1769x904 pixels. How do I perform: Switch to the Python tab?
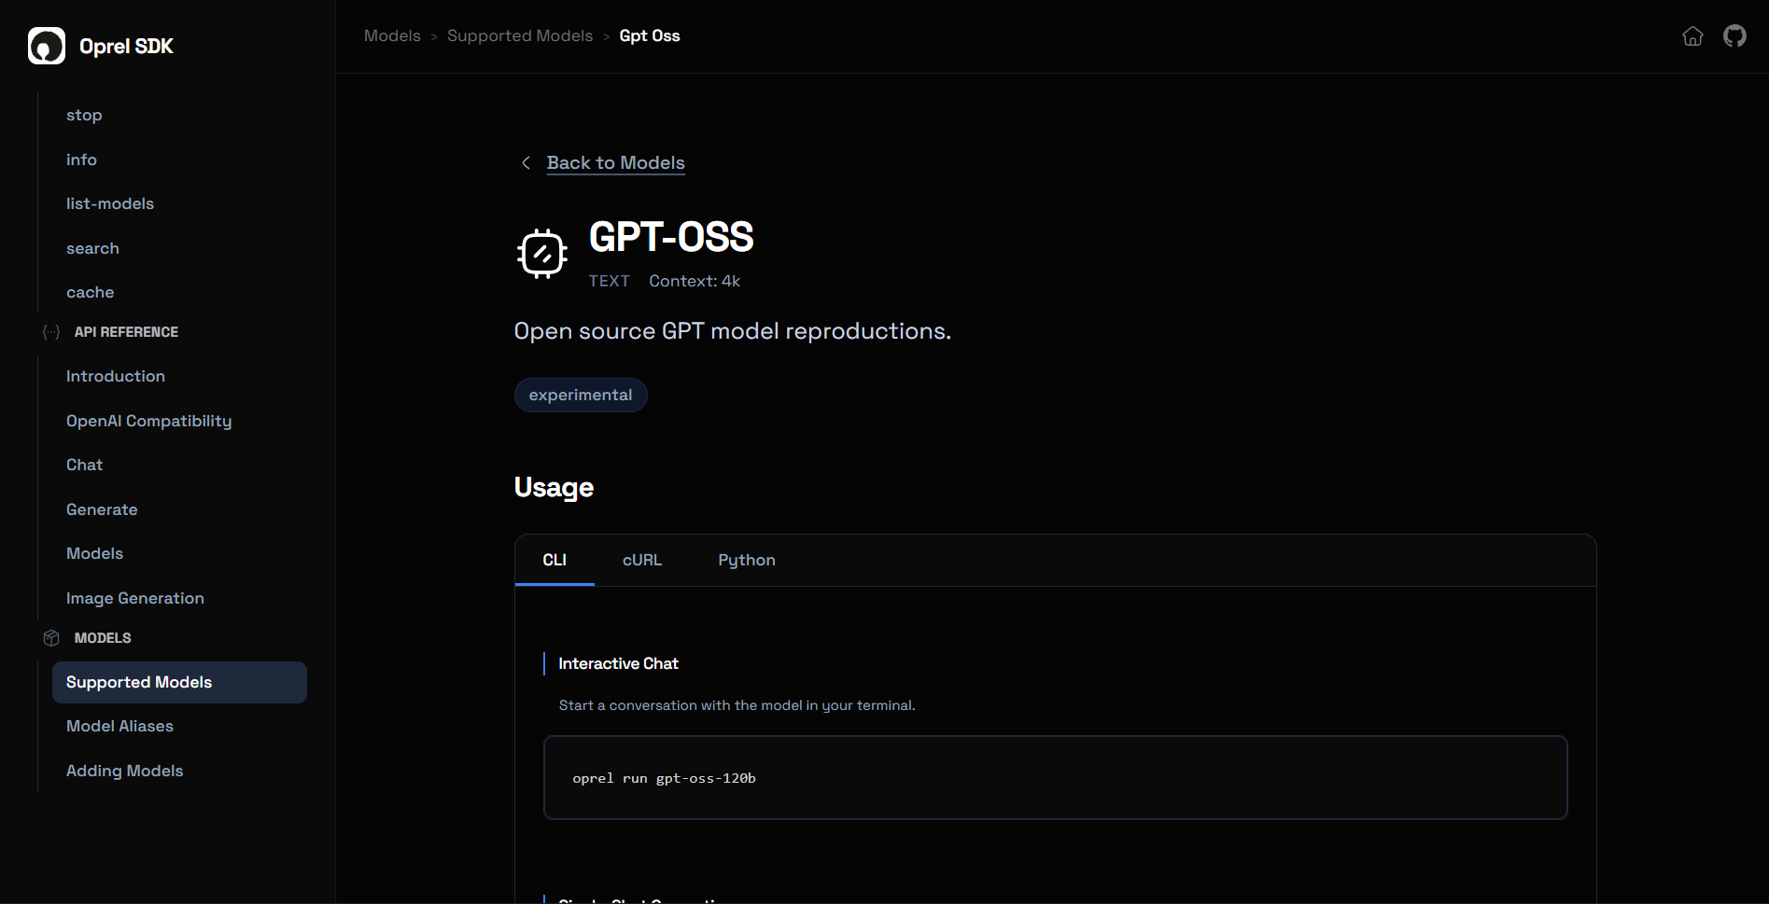[x=746, y=560]
